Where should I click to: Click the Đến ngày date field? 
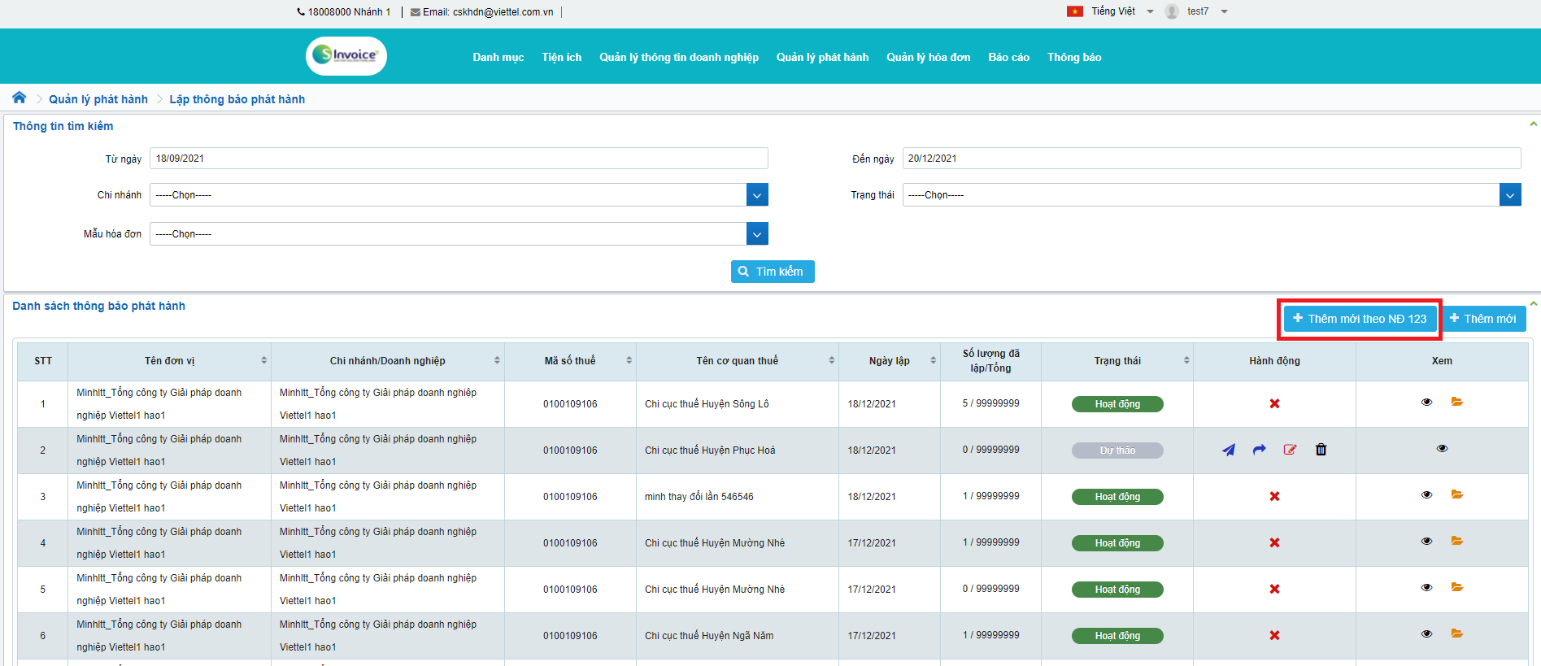(1212, 159)
